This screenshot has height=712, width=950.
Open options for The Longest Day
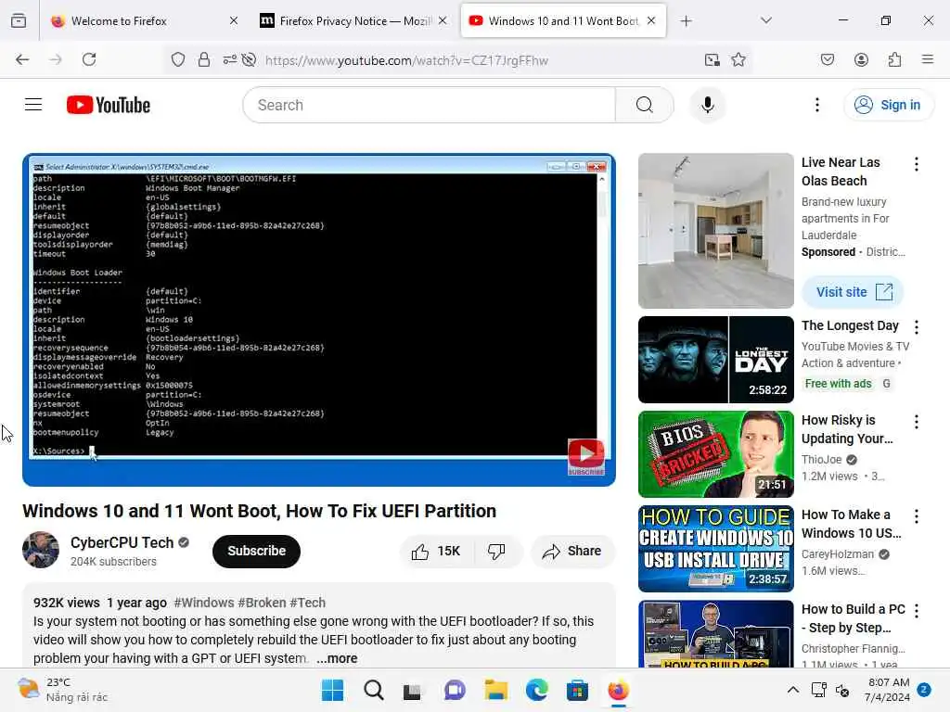click(916, 327)
